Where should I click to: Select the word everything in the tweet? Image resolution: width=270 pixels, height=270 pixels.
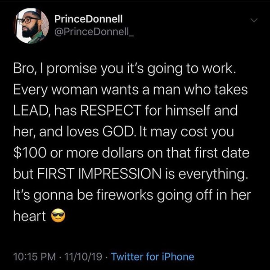pos(211,175)
